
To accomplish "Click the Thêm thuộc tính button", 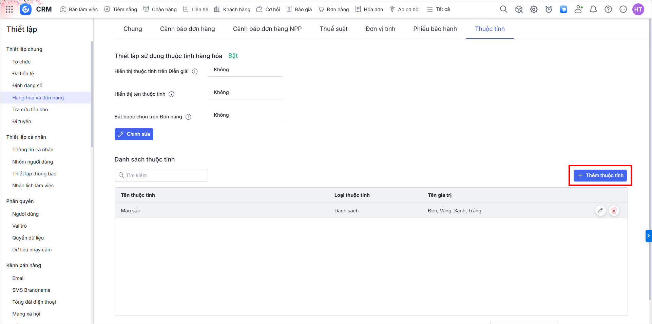I will [600, 175].
